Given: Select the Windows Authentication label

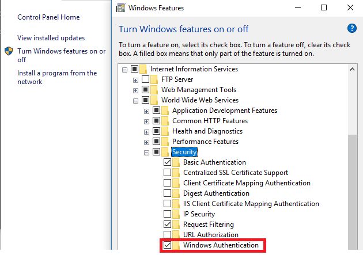Looking at the screenshot, I should point(221,245).
